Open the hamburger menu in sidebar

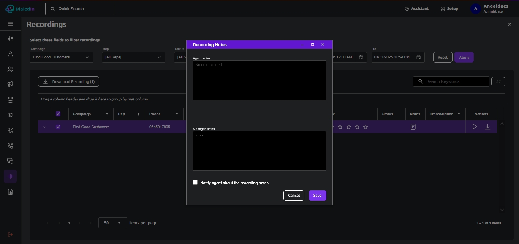10,24
